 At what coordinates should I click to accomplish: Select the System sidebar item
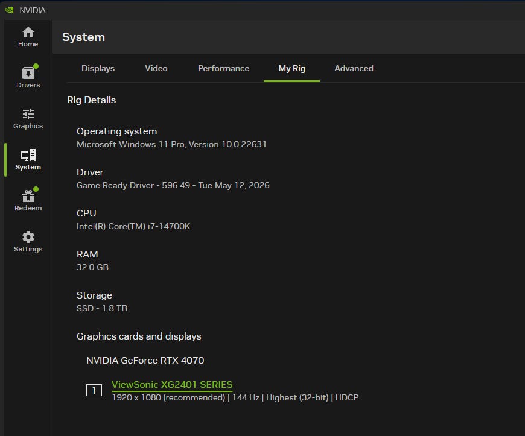pyautogui.click(x=28, y=160)
